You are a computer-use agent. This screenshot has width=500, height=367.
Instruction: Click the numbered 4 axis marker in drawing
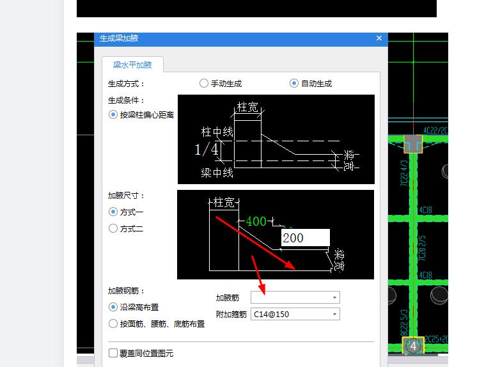[x=413, y=346]
